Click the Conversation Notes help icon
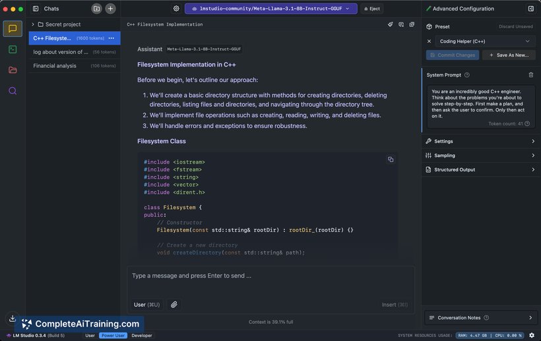541x341 pixels. (486, 318)
